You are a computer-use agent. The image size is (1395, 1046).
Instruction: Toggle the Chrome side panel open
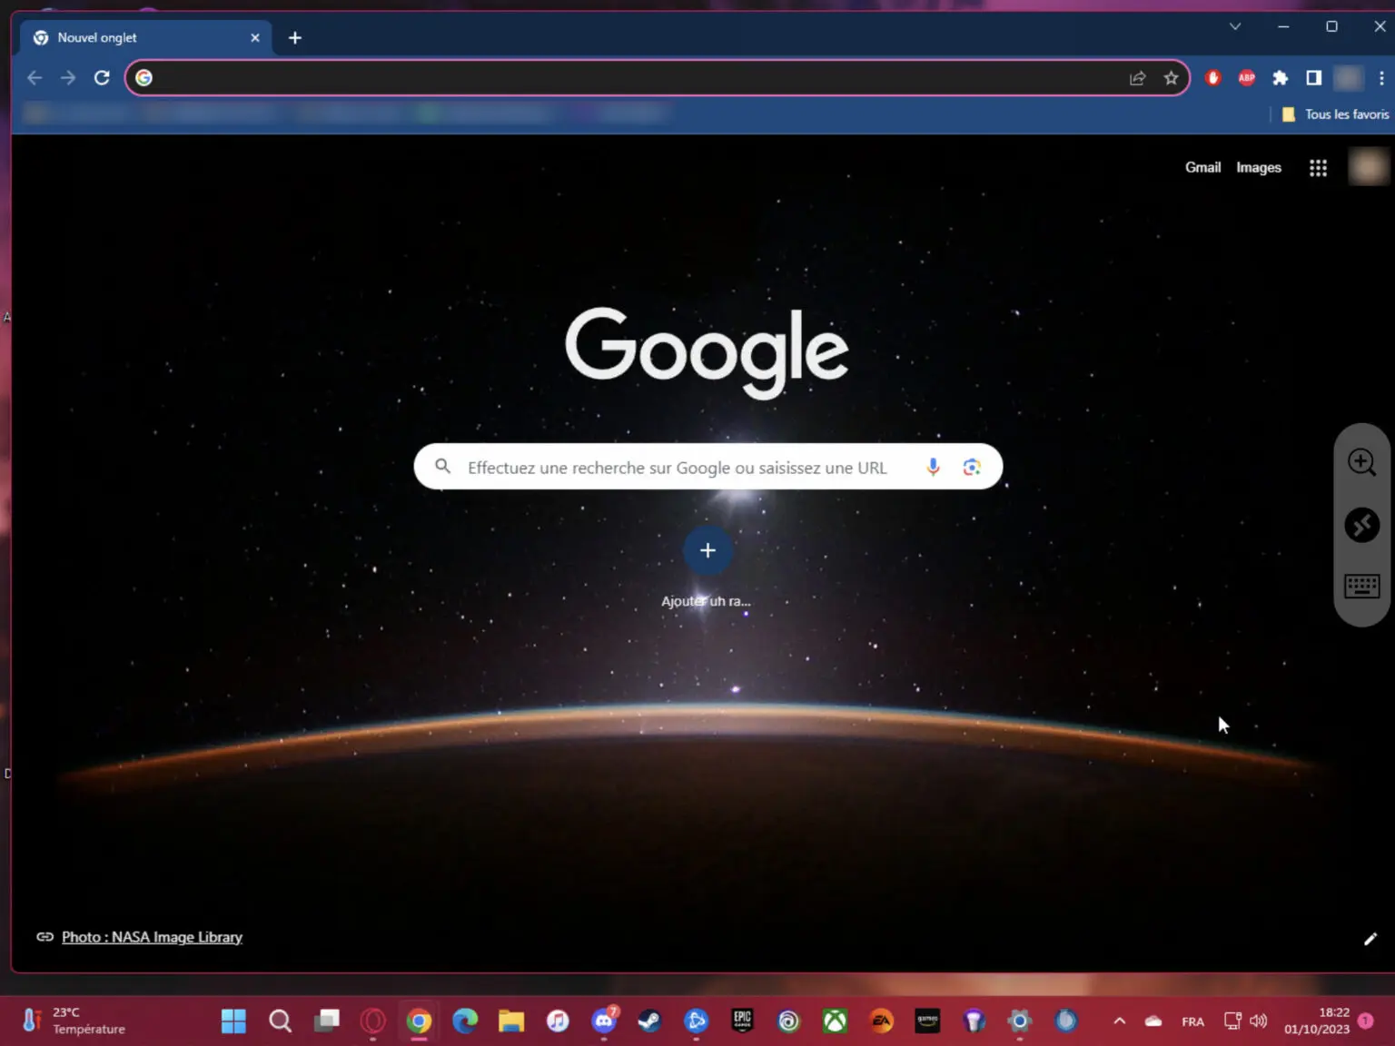(x=1312, y=78)
